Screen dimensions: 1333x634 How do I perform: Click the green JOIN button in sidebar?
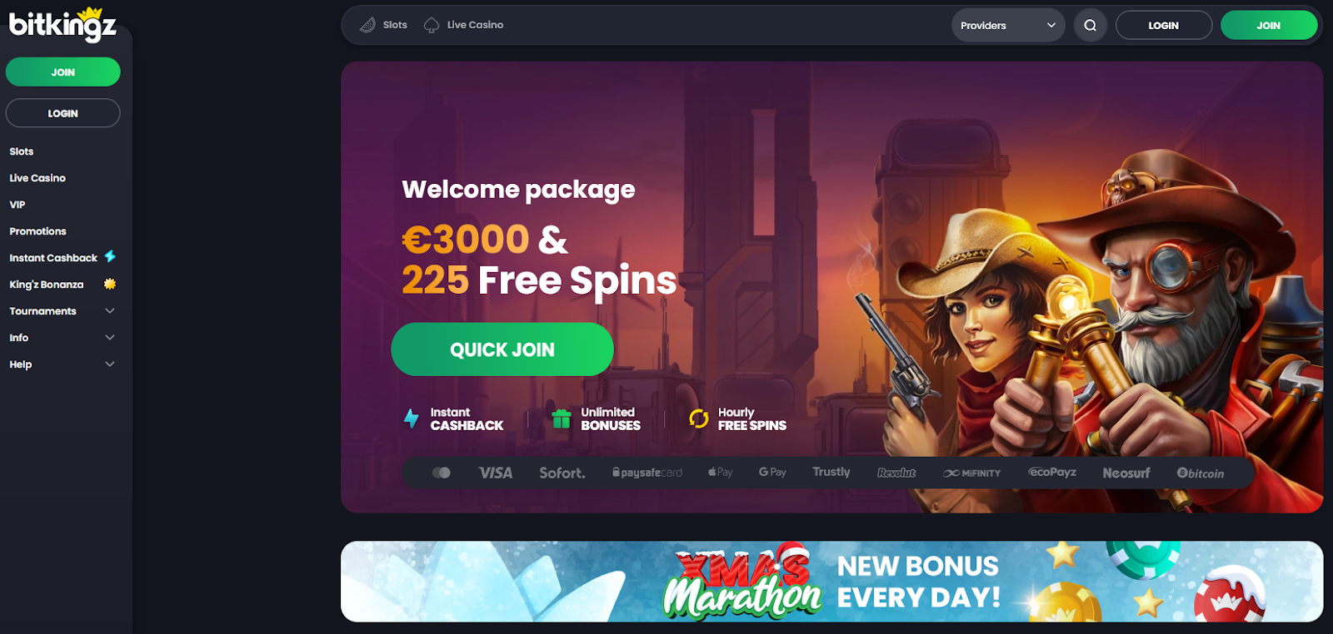[62, 72]
